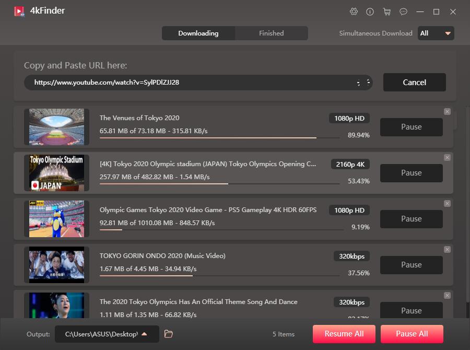Click the YouTube URL input field
470x350 pixels.
(193, 83)
